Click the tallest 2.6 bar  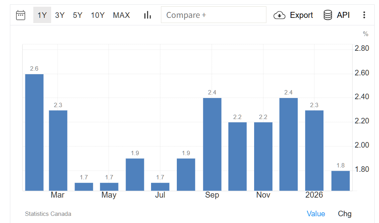pyautogui.click(x=34, y=132)
